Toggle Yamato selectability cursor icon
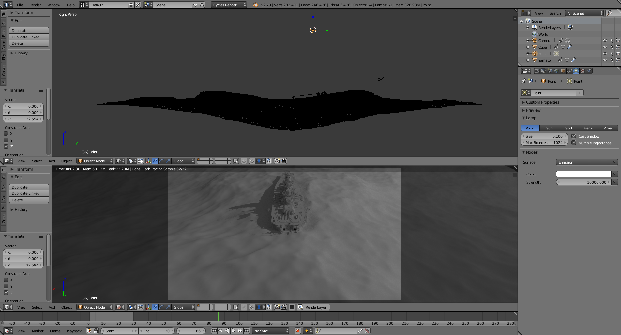 [x=612, y=60]
